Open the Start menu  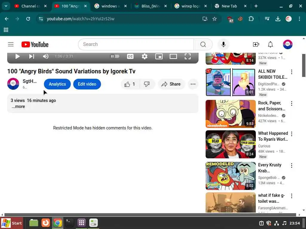coord(11,223)
